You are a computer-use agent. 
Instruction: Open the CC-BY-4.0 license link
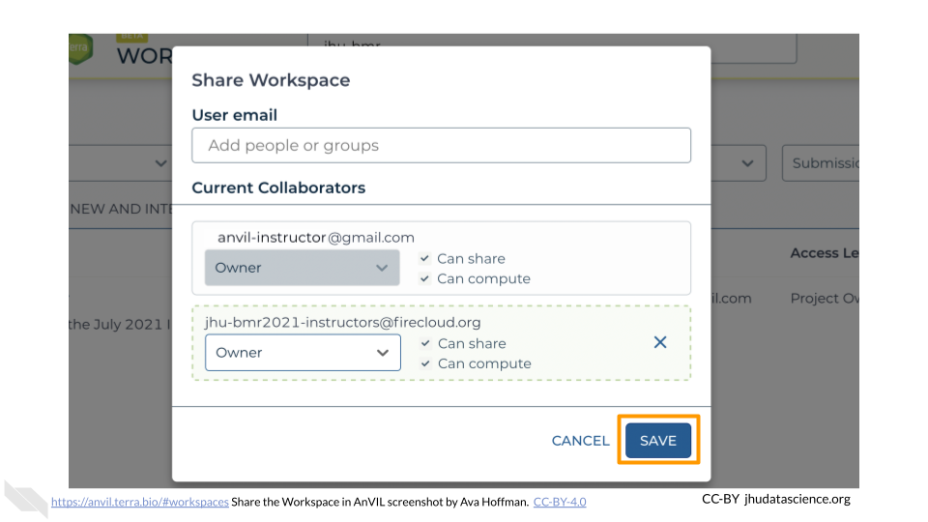(559, 502)
